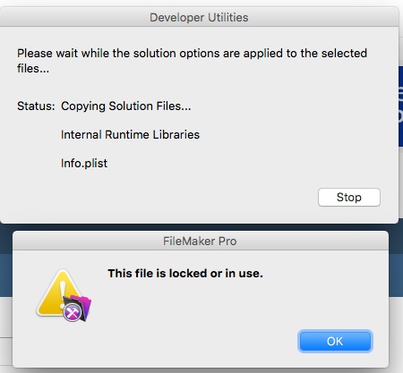
Task: Click the blue window visible behind the dialogs' right edge
Action: [x=400, y=106]
